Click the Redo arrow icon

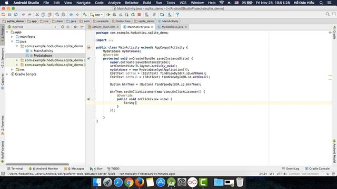tap(29, 15)
